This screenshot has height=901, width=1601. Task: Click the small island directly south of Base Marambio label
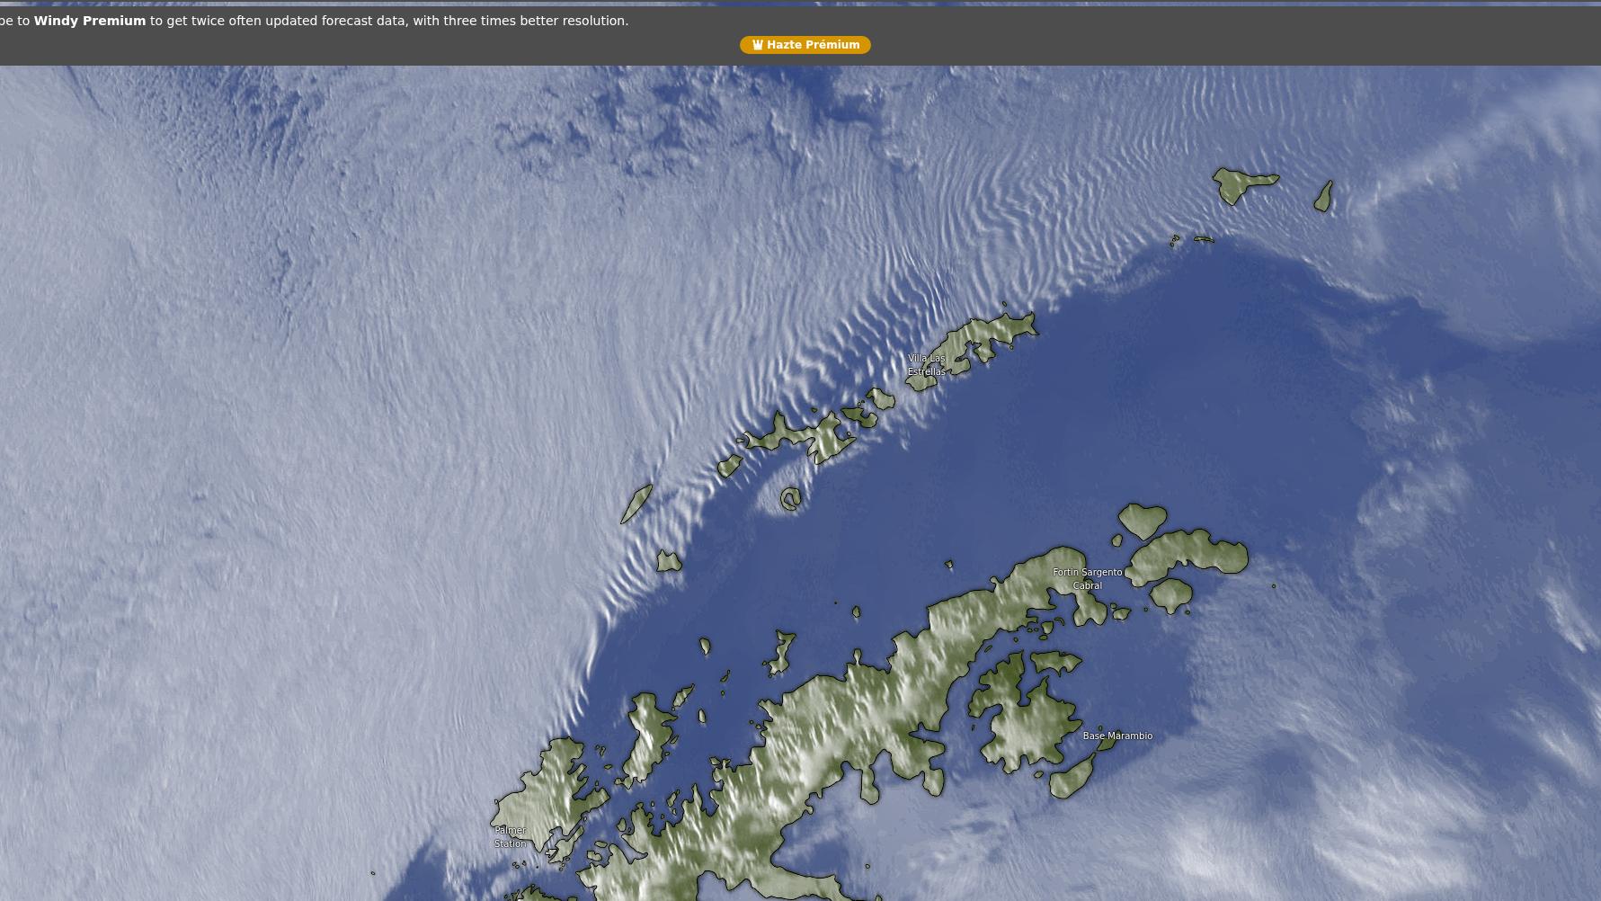1072,778
